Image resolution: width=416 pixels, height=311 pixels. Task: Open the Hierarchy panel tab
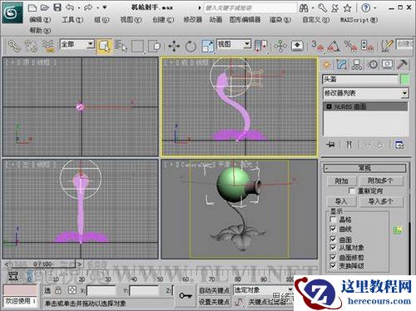[357, 65]
